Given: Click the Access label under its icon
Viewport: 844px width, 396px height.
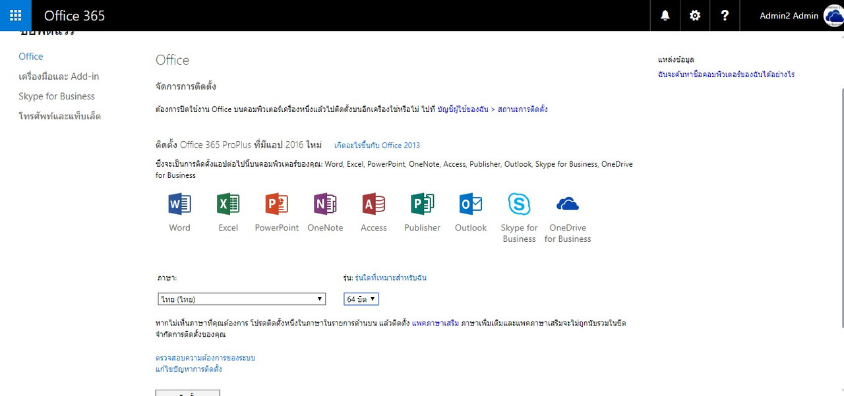Looking at the screenshot, I should tap(374, 227).
